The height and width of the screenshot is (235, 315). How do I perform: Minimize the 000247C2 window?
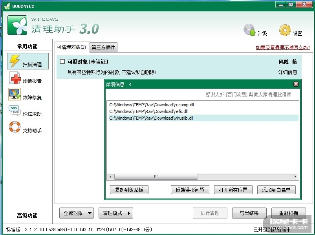coord(281,5)
